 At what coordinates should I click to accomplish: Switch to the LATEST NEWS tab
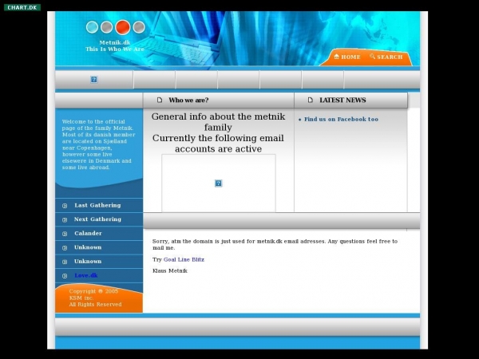[342, 101]
